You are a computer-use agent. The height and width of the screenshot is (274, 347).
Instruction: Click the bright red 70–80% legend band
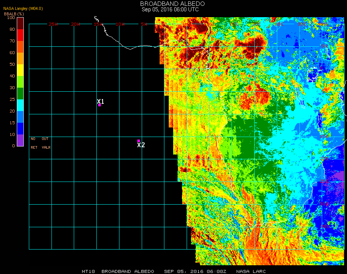coord(20,35)
